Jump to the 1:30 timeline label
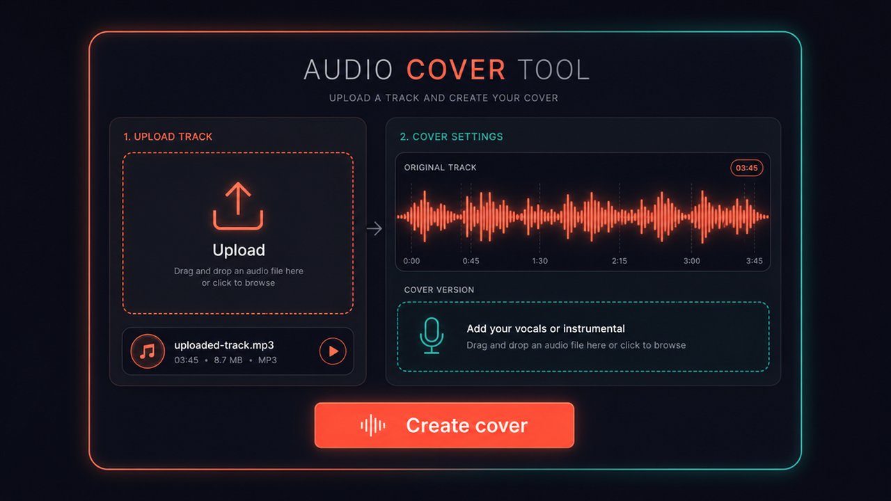This screenshot has width=891, height=501. [x=539, y=261]
